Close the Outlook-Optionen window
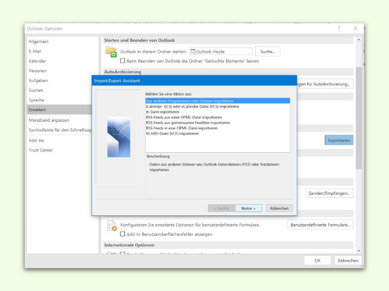 tap(355, 28)
